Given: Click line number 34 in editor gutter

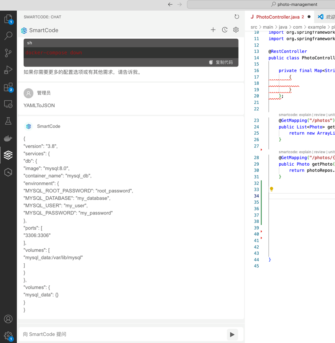Looking at the screenshot, I should (x=256, y=196).
